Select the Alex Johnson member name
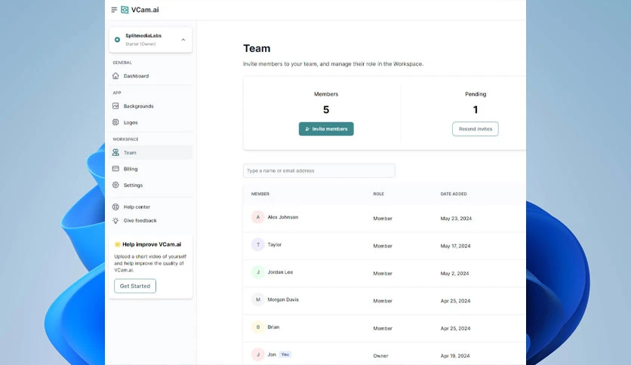This screenshot has height=365, width=631. (283, 217)
